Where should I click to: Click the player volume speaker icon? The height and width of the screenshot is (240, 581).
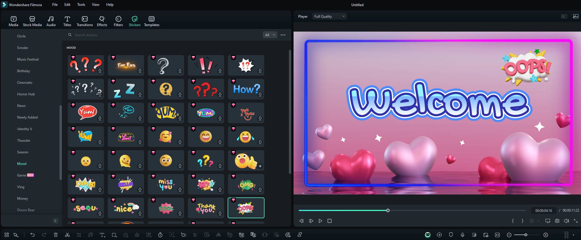pos(566,221)
